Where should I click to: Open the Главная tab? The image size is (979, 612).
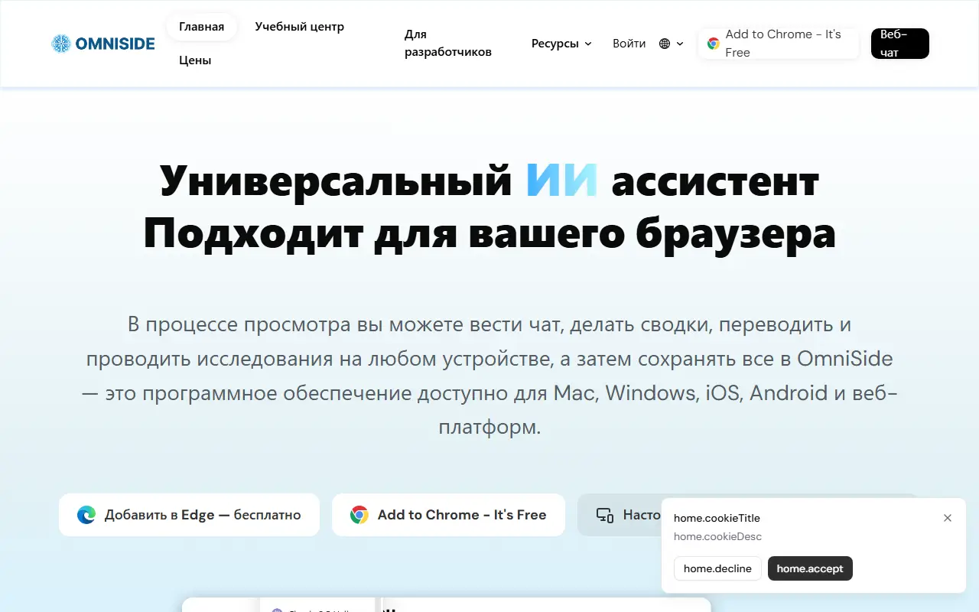tap(202, 27)
